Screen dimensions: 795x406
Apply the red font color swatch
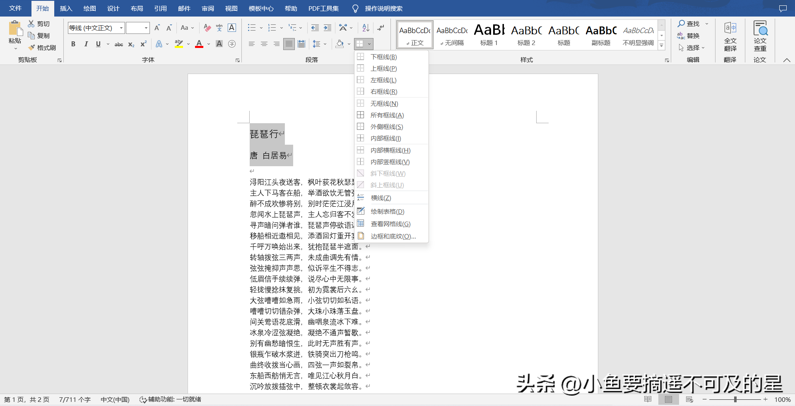[199, 44]
